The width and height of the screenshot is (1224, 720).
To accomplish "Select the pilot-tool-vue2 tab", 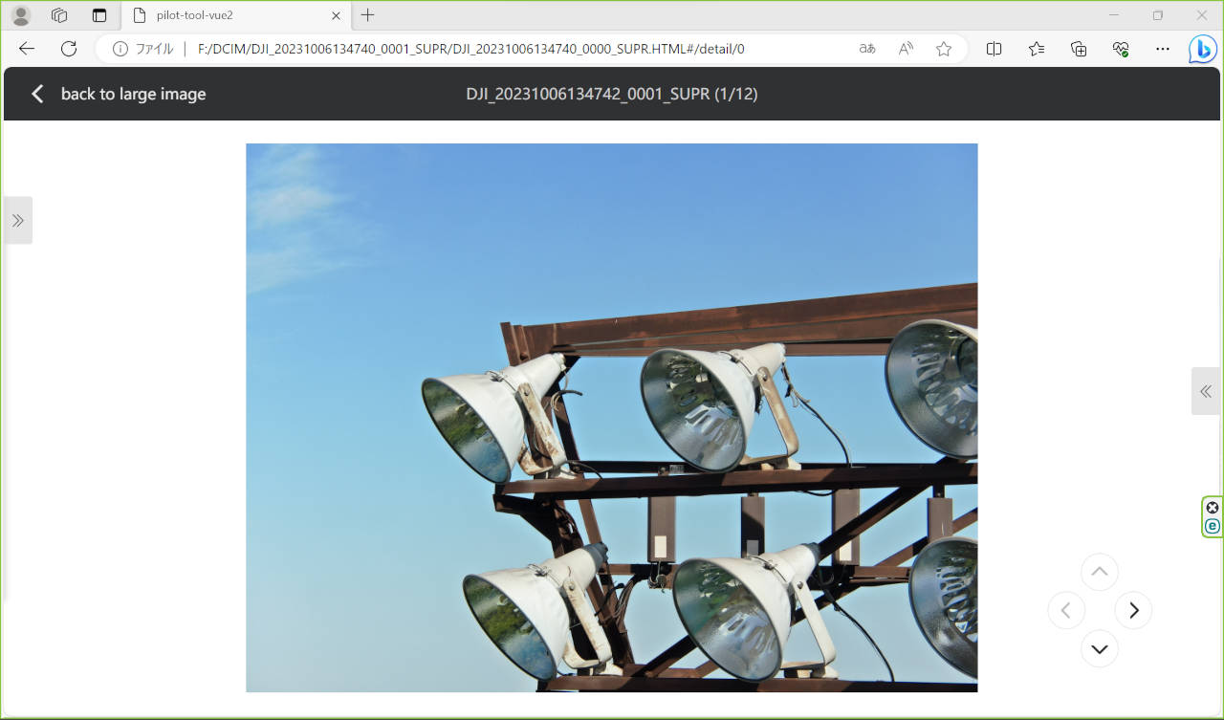I will click(229, 15).
